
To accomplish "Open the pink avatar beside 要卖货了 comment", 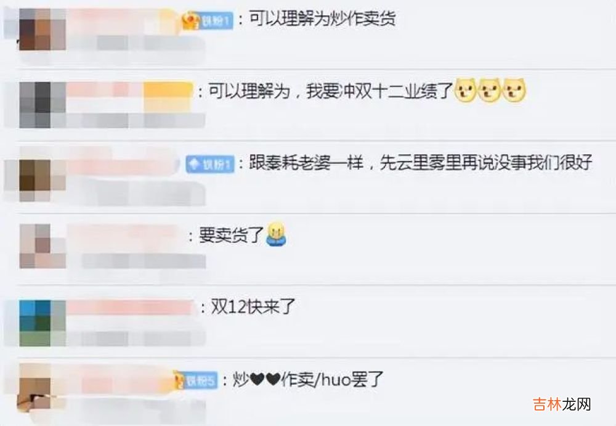I will 43,246.
